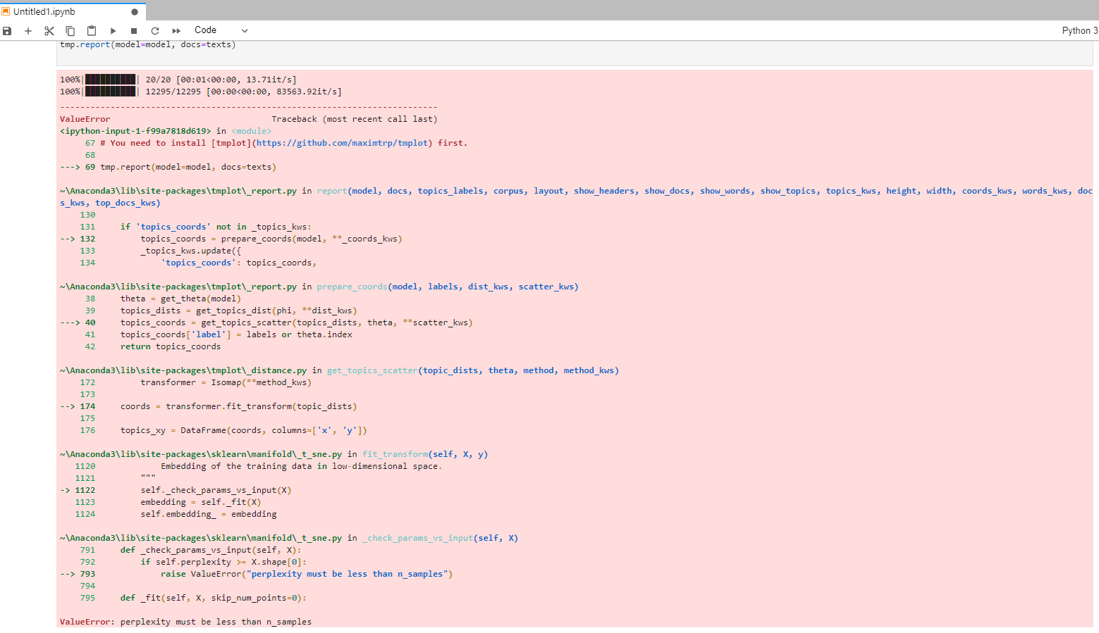
Task: Cut the selected cell
Action: click(49, 30)
